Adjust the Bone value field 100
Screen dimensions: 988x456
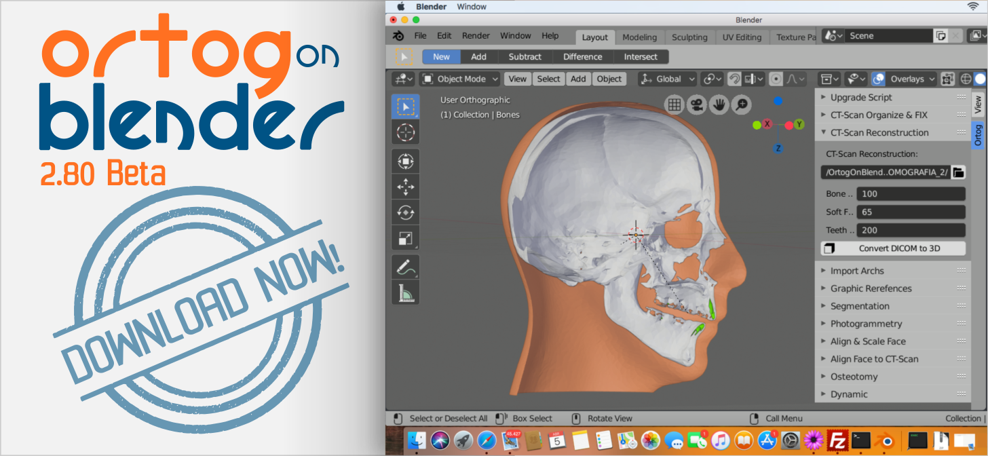pos(911,193)
